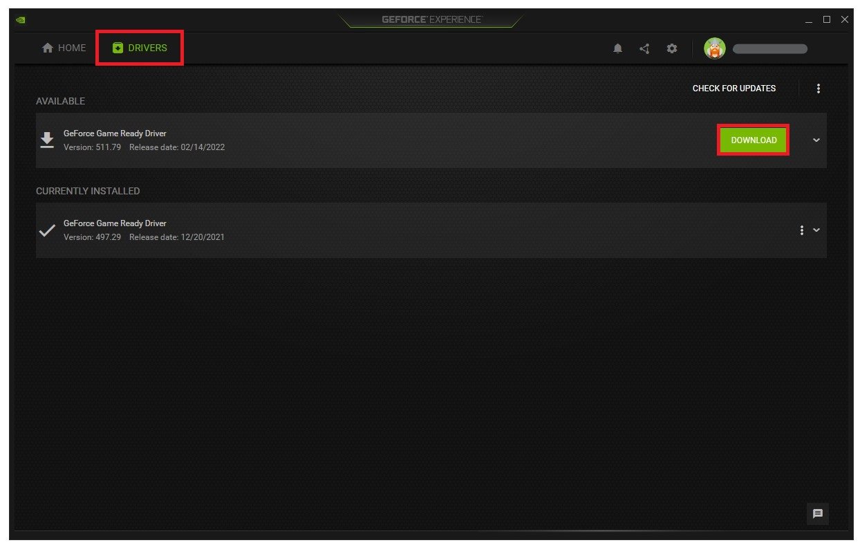The image size is (860, 545).
Task: Expand details of installed driver 497.29
Action: coord(816,230)
